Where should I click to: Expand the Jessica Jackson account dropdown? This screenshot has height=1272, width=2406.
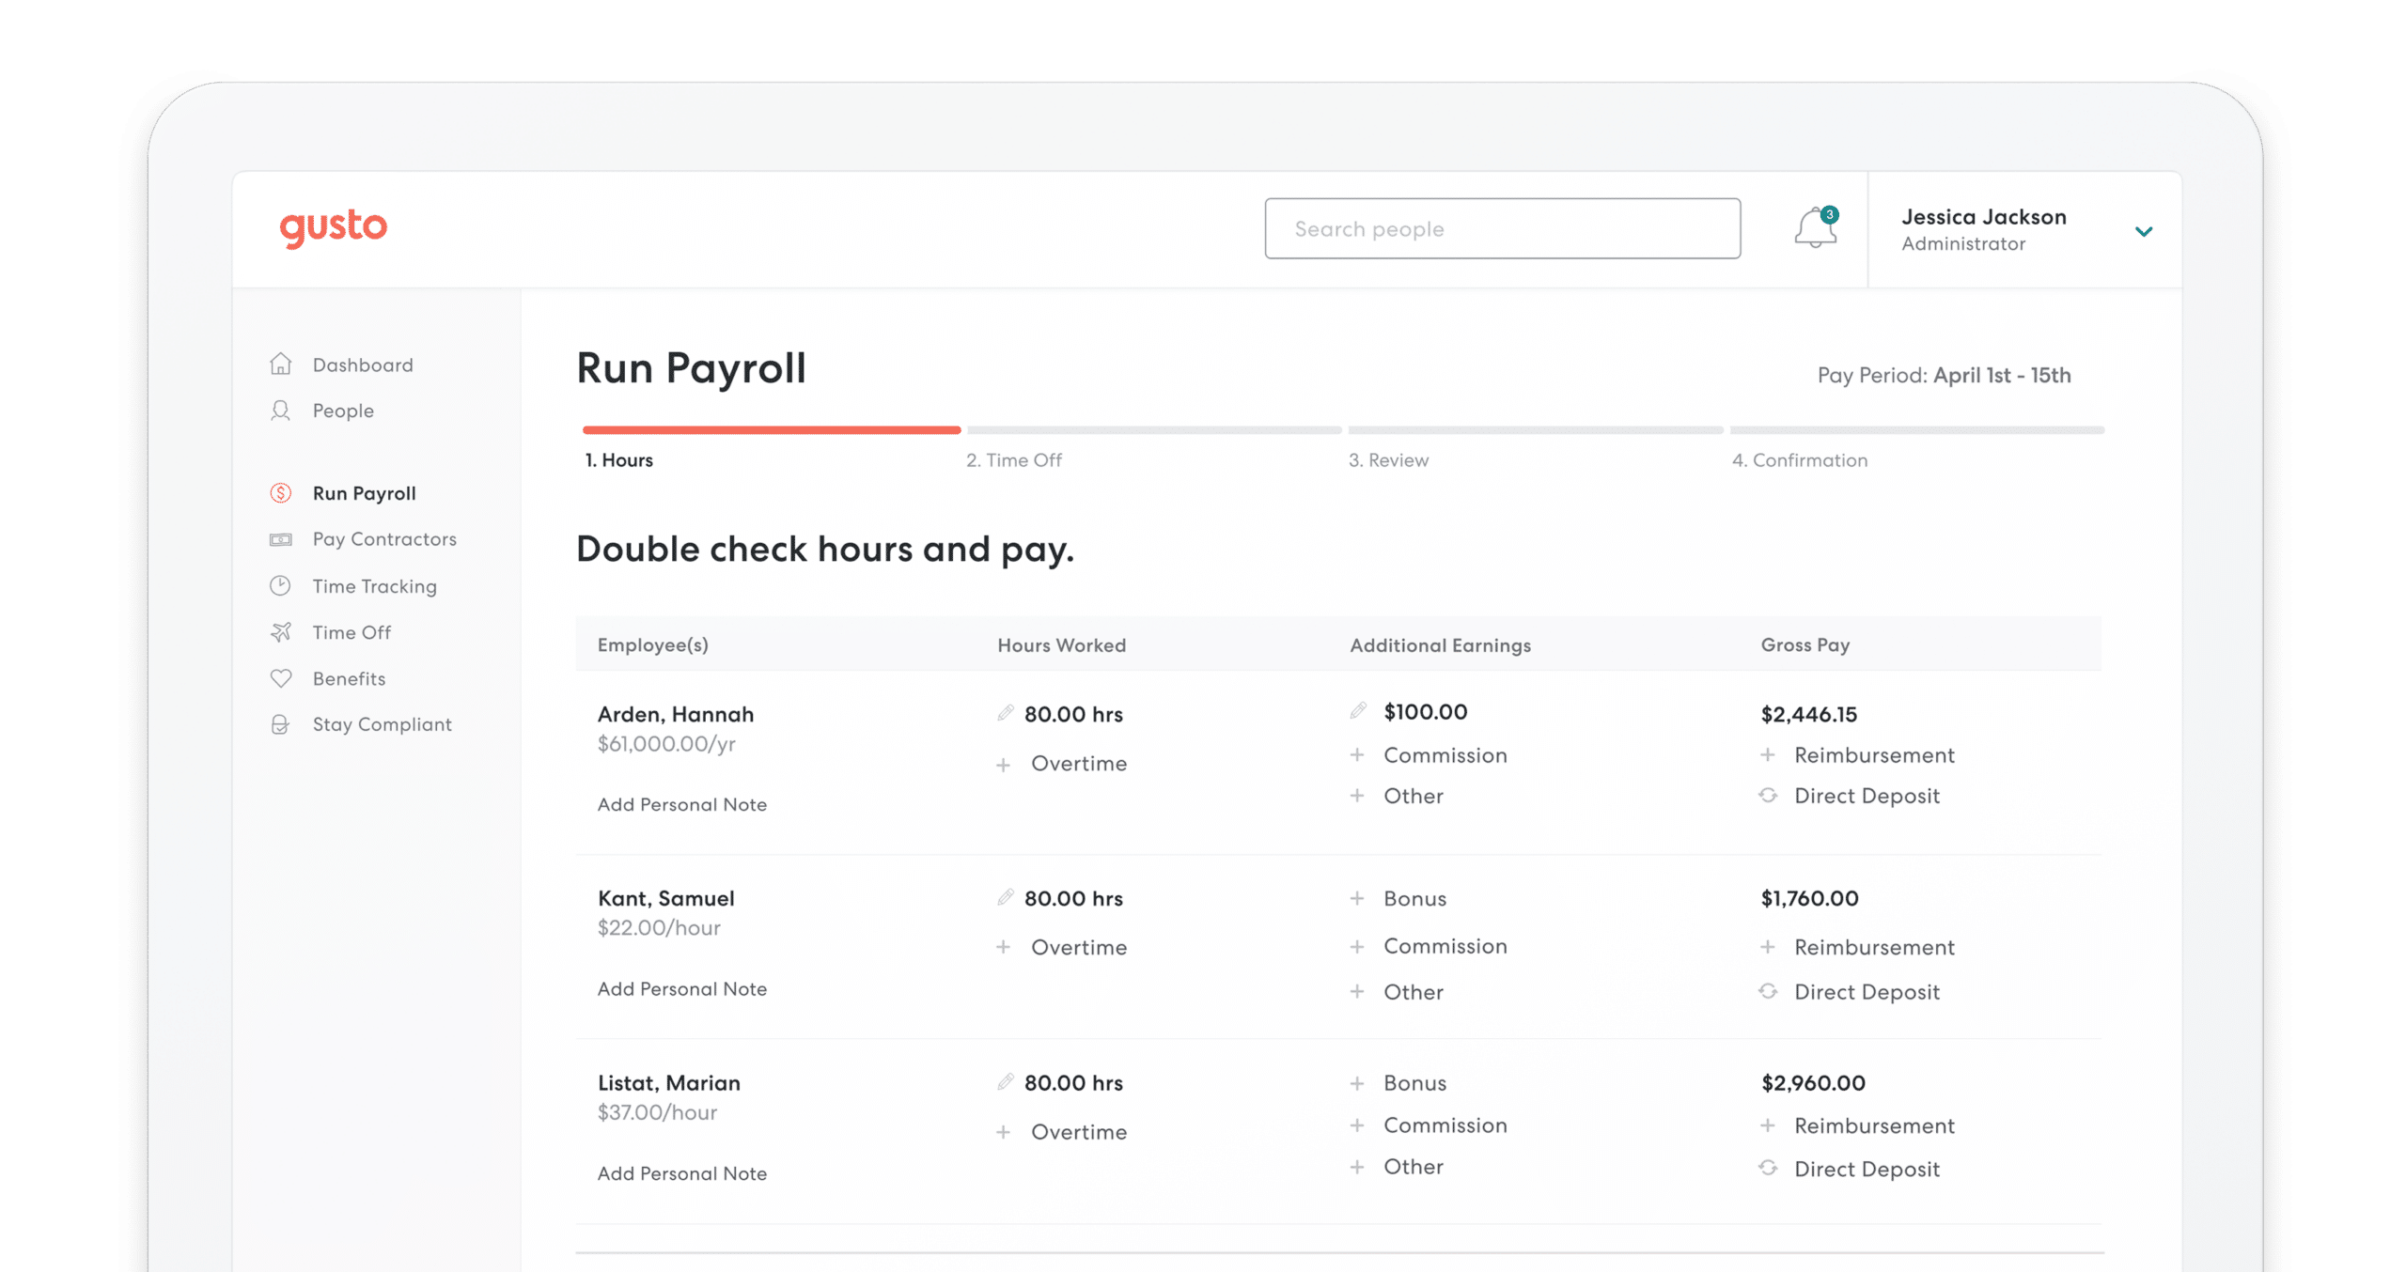[x=2143, y=231]
